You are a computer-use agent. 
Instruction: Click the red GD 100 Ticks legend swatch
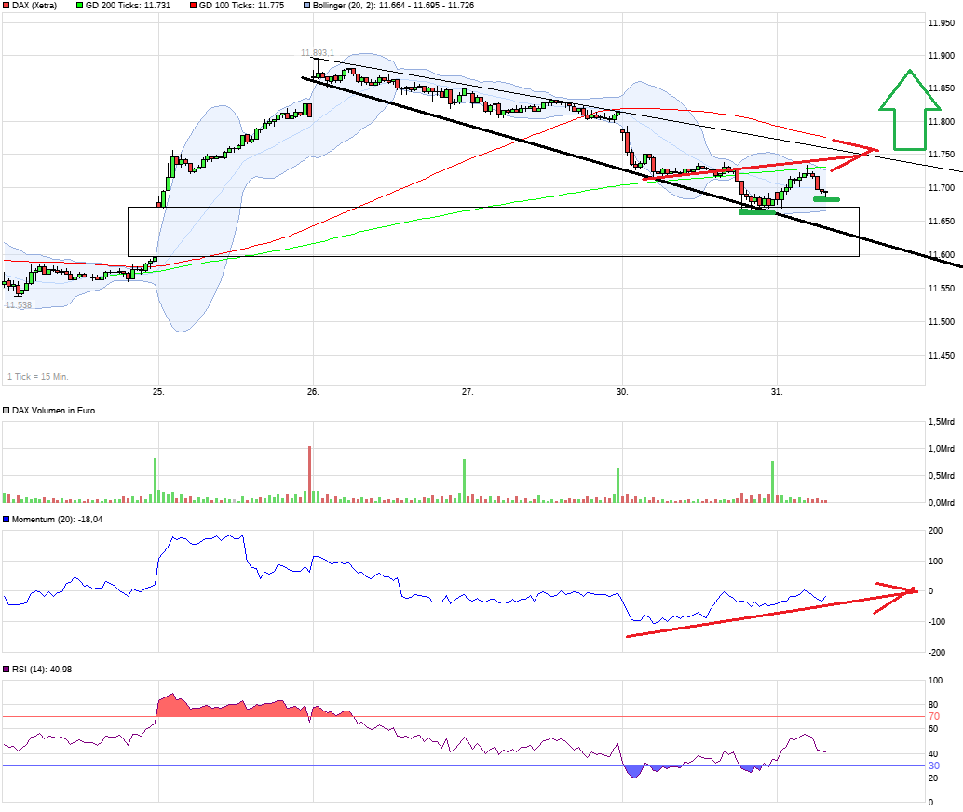[x=194, y=6]
